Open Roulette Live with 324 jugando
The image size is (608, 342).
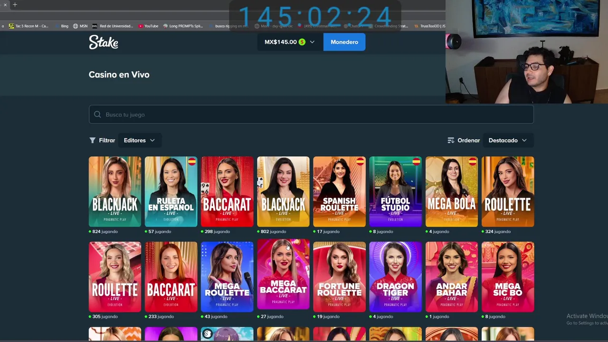point(508,191)
